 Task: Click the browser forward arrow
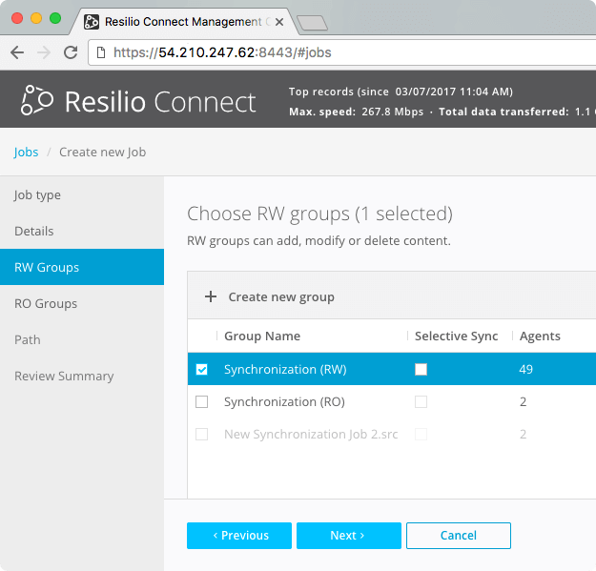click(44, 52)
